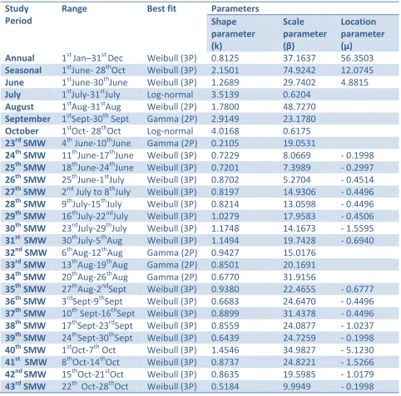
Task: Click the Best fit column header
Action: point(161,9)
